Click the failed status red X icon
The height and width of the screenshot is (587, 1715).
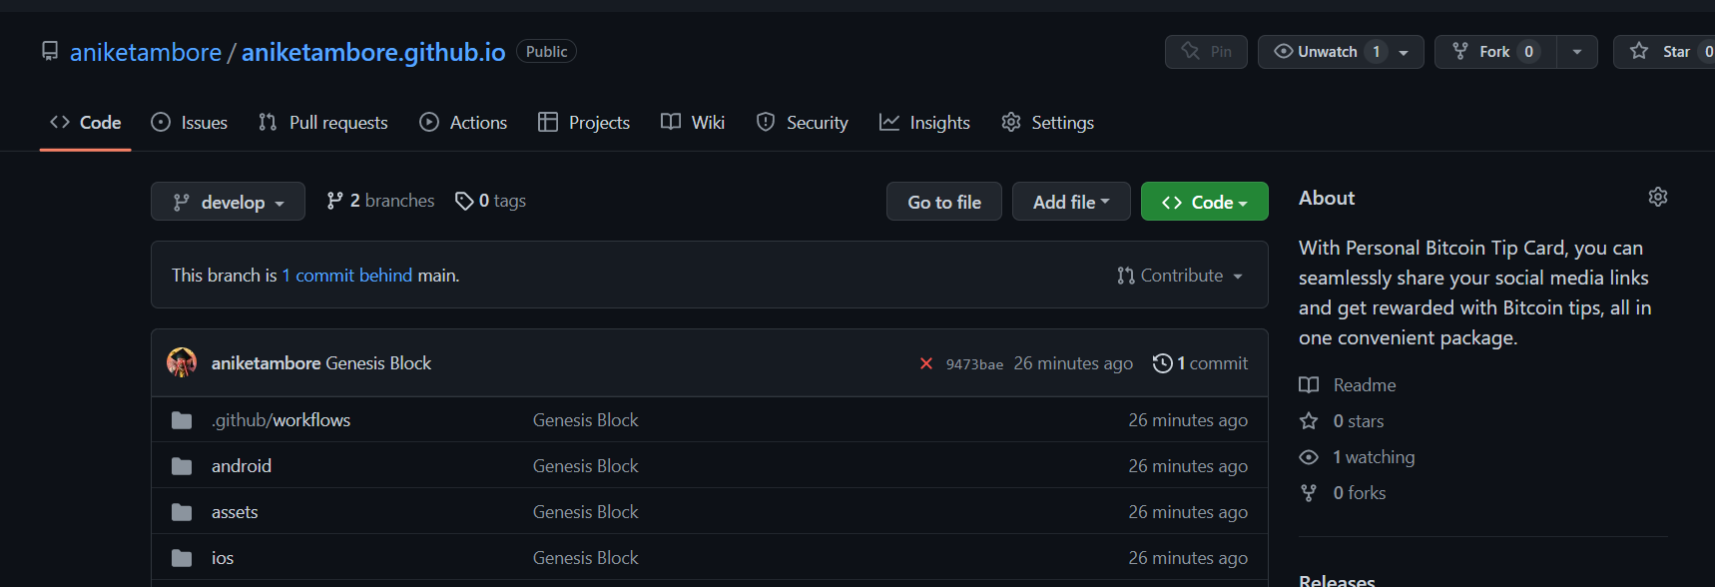coord(926,363)
